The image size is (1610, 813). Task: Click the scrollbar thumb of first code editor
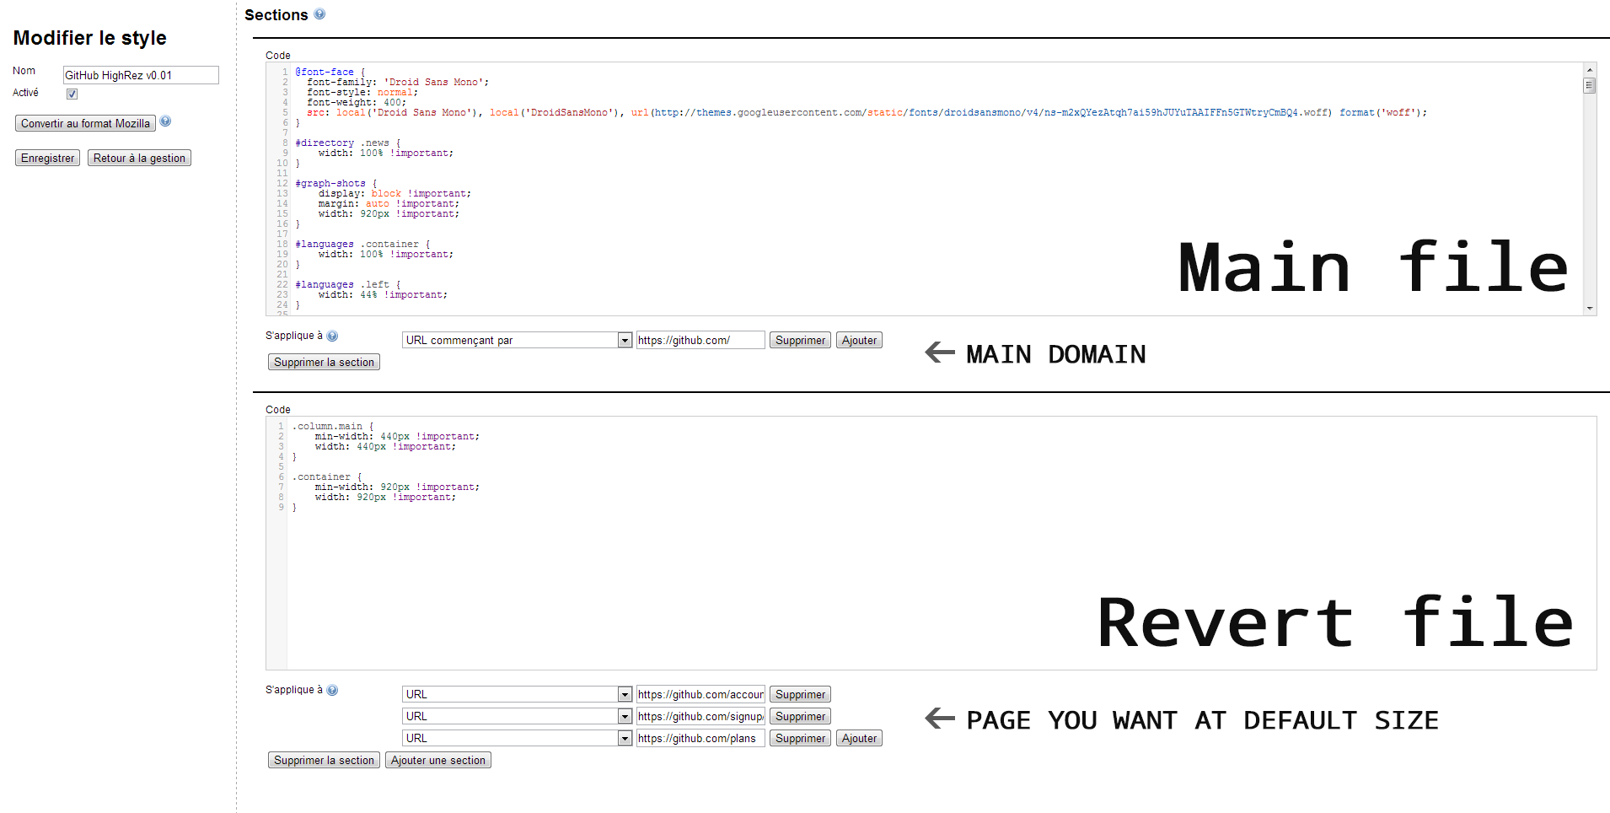pyautogui.click(x=1589, y=85)
